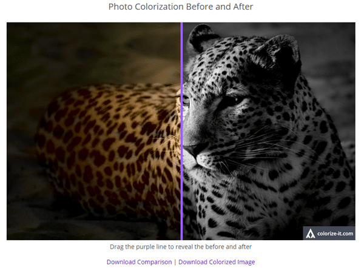The image size is (364, 268).
Task: Click the 'Drag the purple line' instruction text
Action: click(181, 247)
